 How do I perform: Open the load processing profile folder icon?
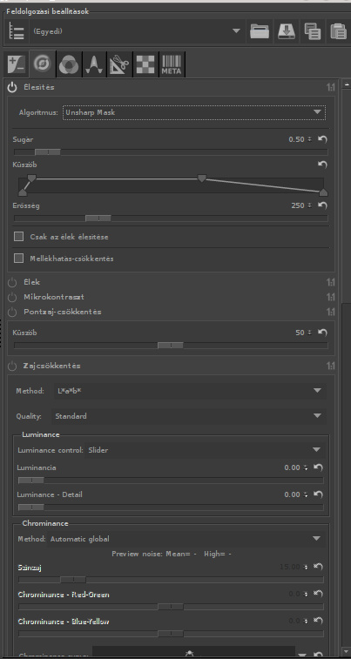click(x=260, y=31)
